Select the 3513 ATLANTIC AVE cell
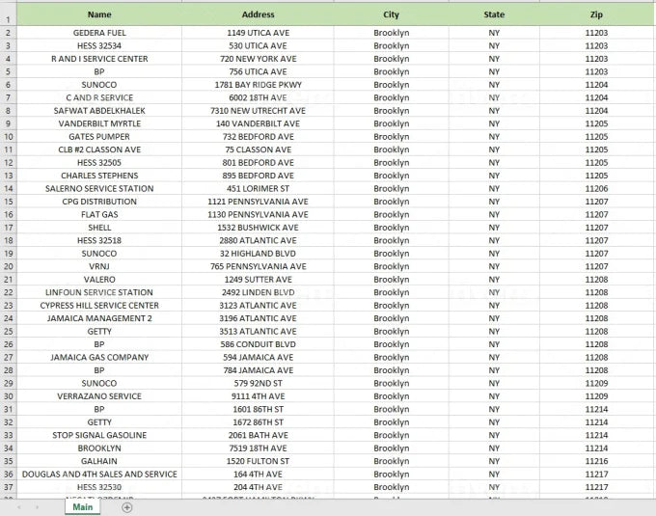Screen dimensions: 656x516 point(258,331)
